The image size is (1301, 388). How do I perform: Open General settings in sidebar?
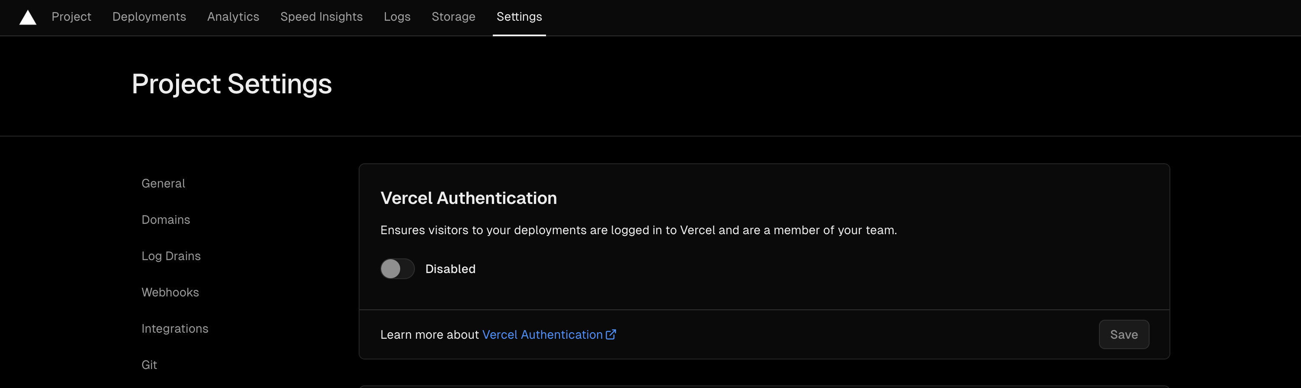tap(163, 183)
